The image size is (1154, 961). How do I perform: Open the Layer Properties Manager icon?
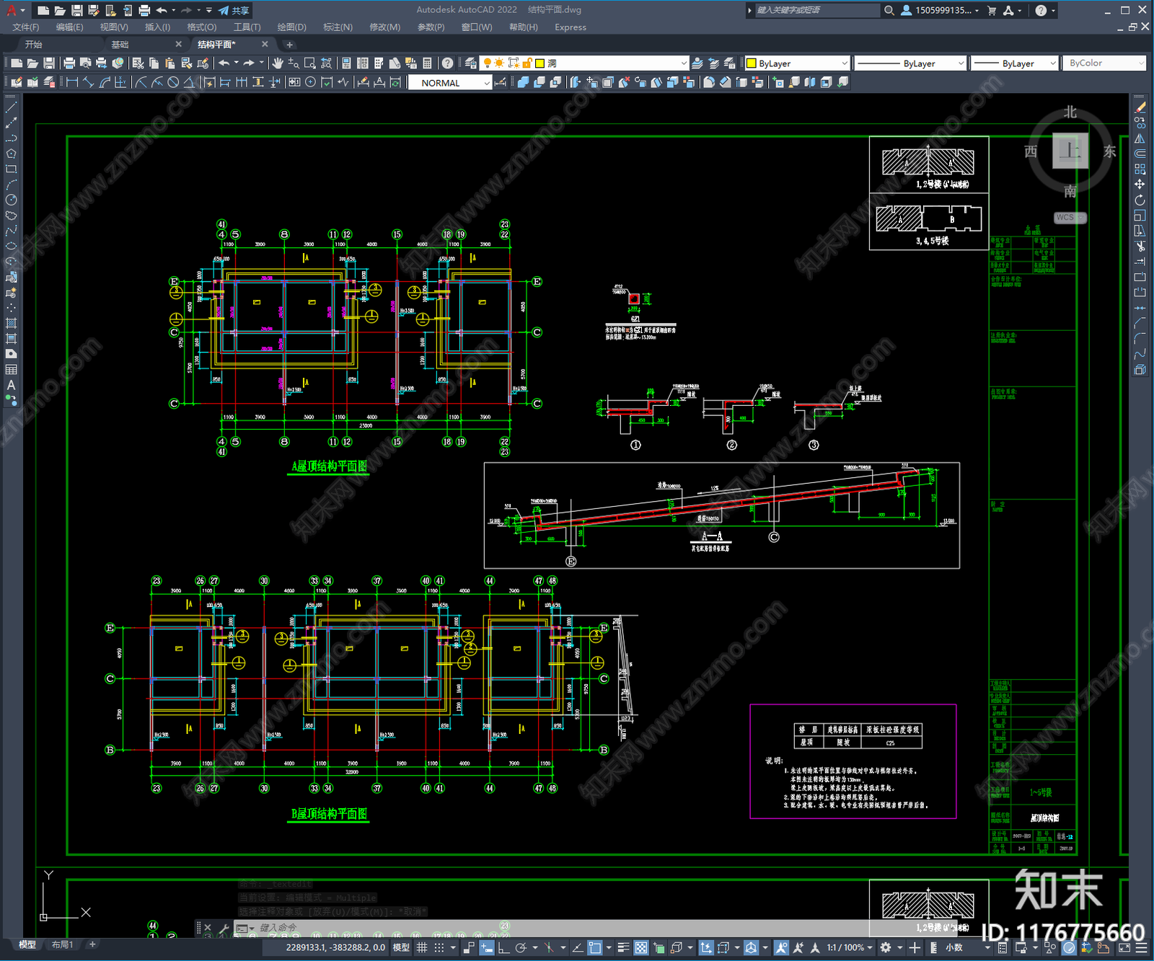pyautogui.click(x=471, y=63)
